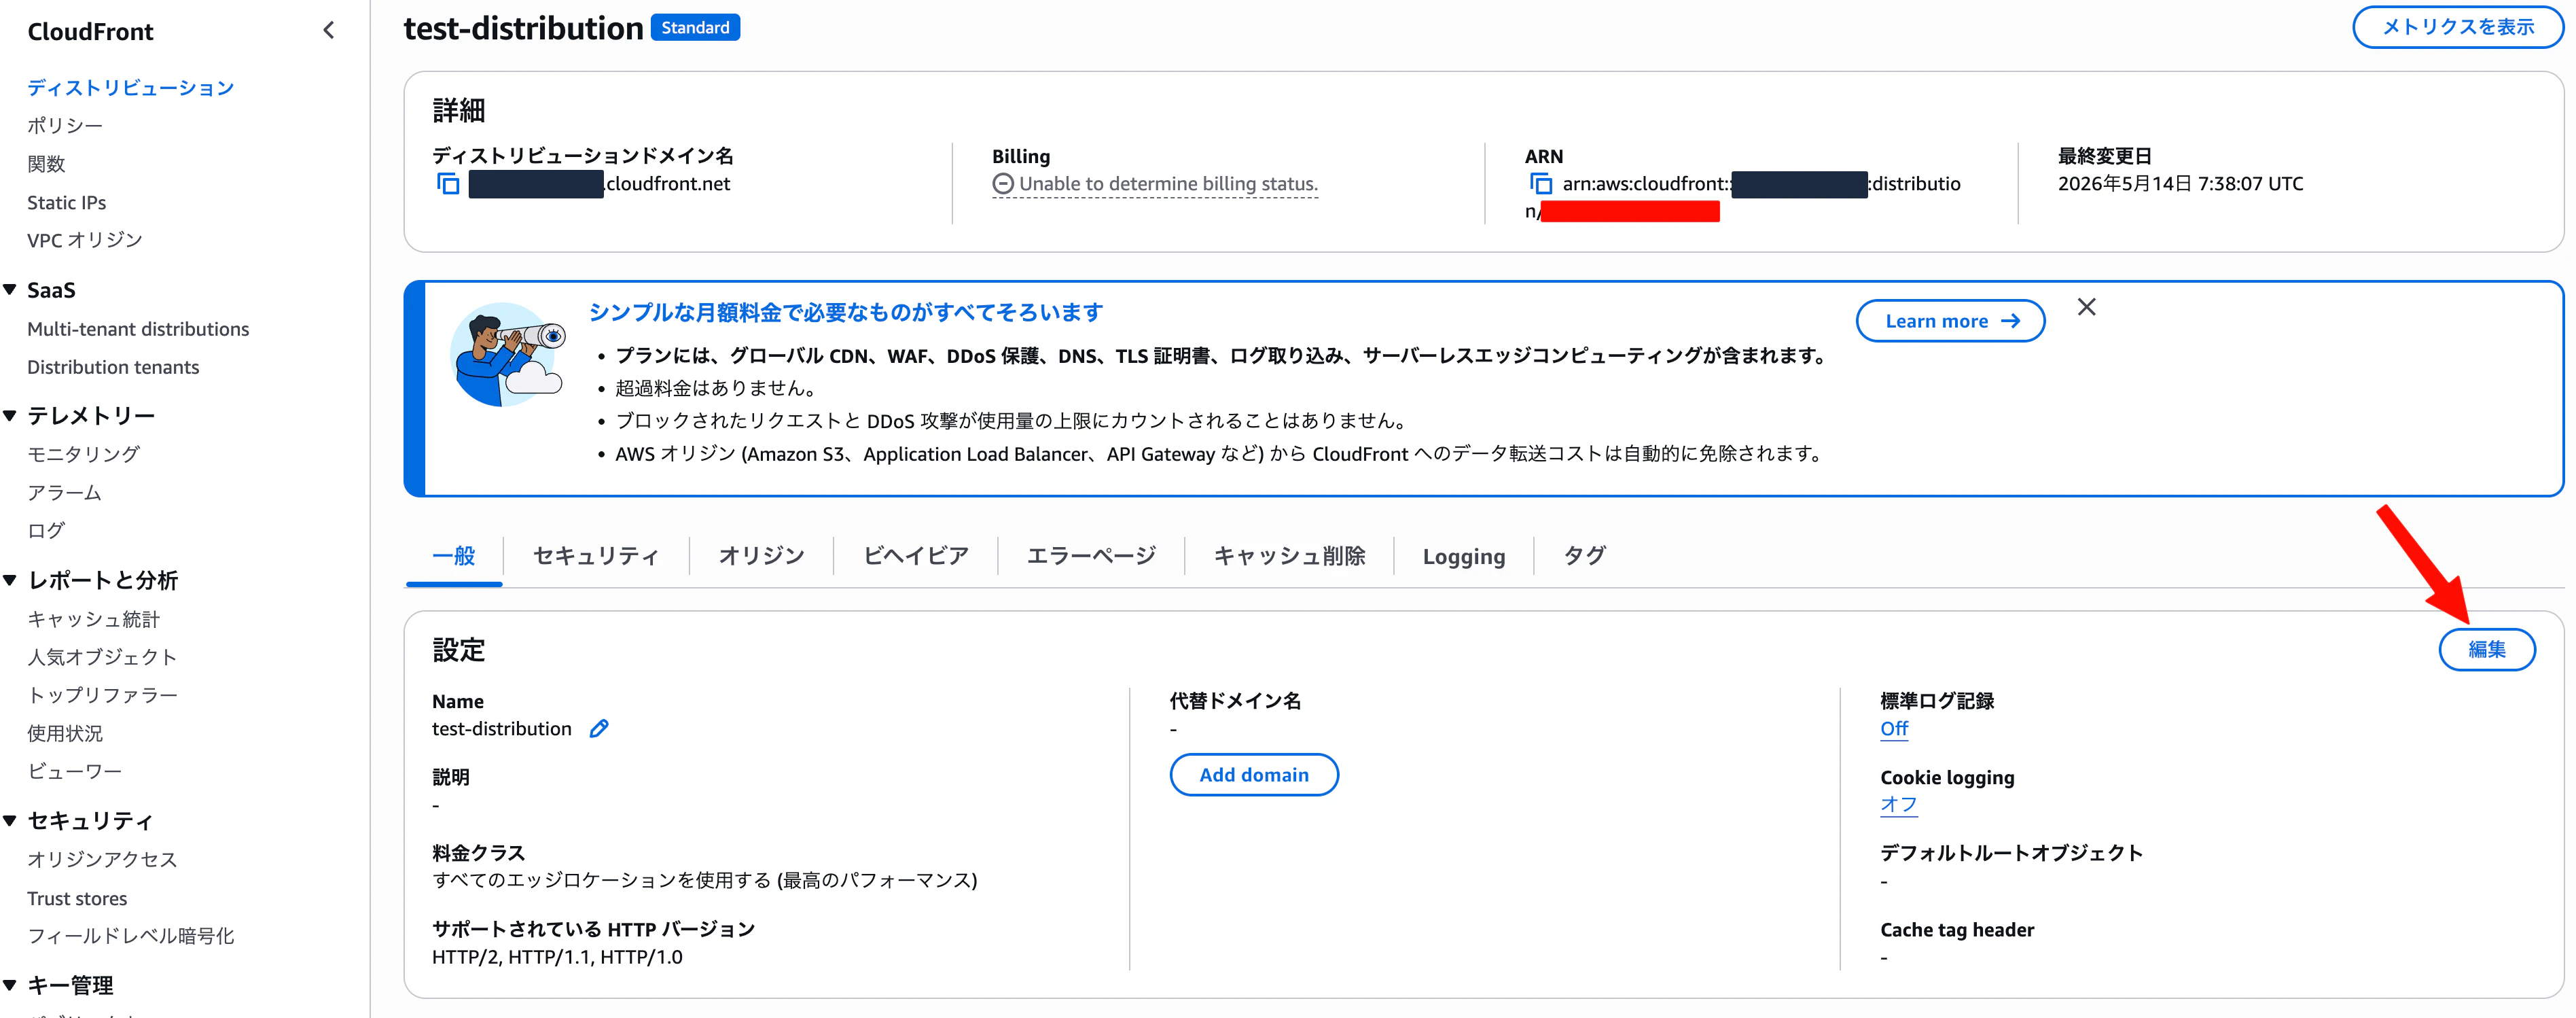Open フィールドレベル暗号化 in sidebar

click(131, 936)
